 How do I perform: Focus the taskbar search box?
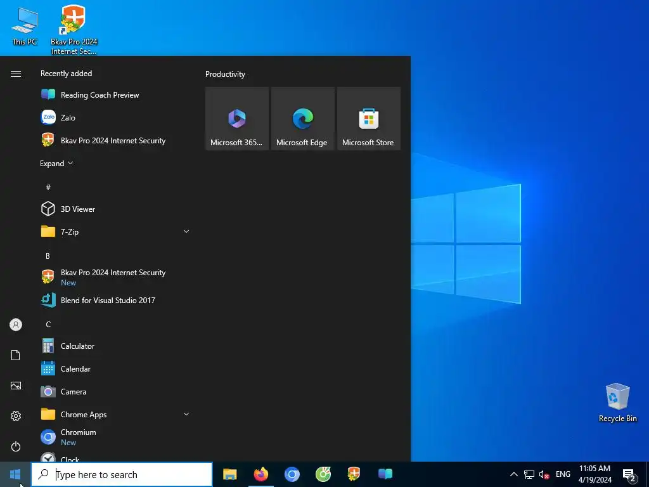point(122,474)
